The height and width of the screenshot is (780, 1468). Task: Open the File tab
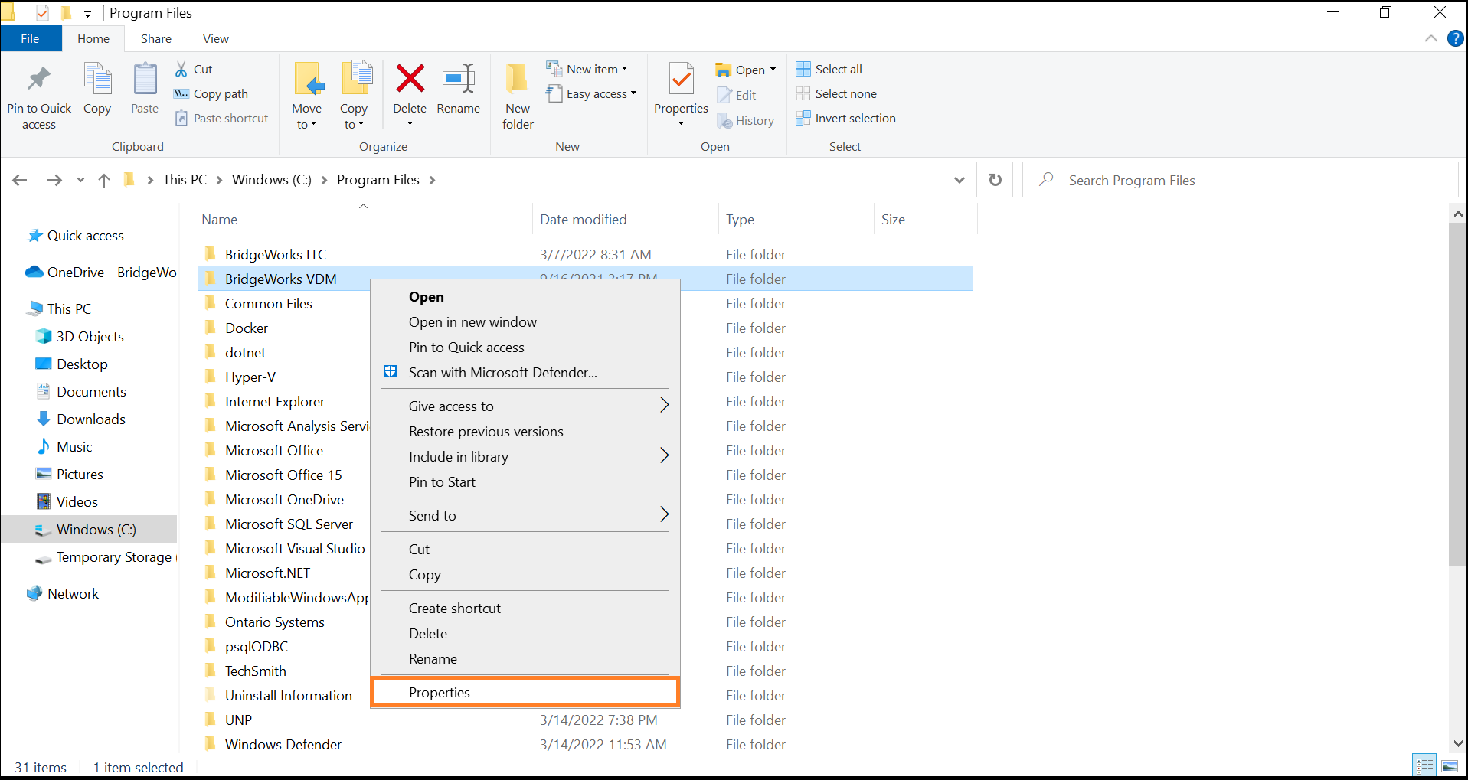click(x=31, y=38)
